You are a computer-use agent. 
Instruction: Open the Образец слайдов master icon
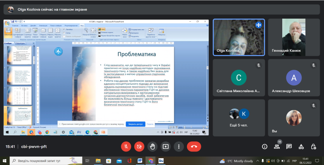pos(43,33)
